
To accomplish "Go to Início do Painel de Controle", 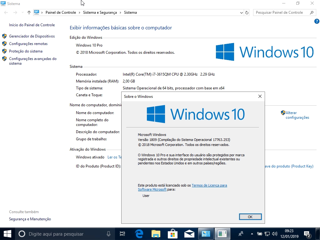I will coord(32,25).
